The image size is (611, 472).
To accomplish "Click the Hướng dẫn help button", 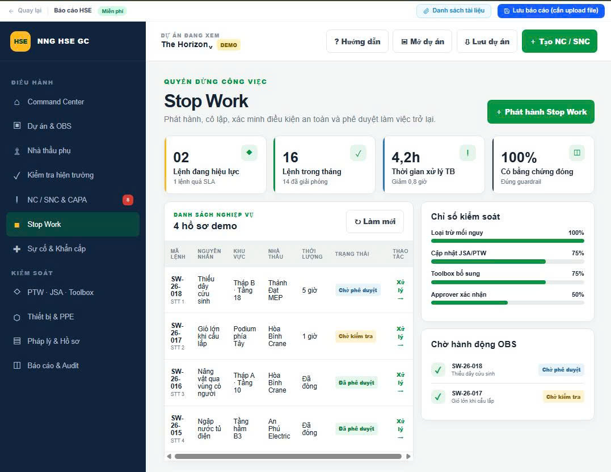I will pyautogui.click(x=357, y=41).
